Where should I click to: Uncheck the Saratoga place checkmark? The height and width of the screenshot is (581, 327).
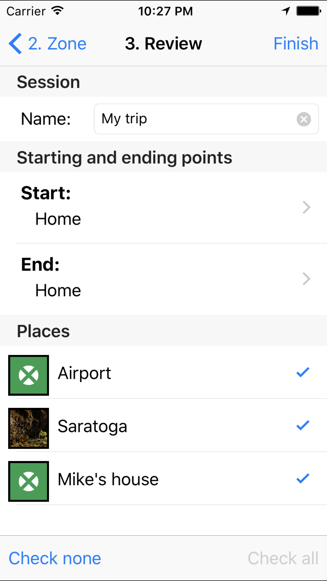click(303, 425)
